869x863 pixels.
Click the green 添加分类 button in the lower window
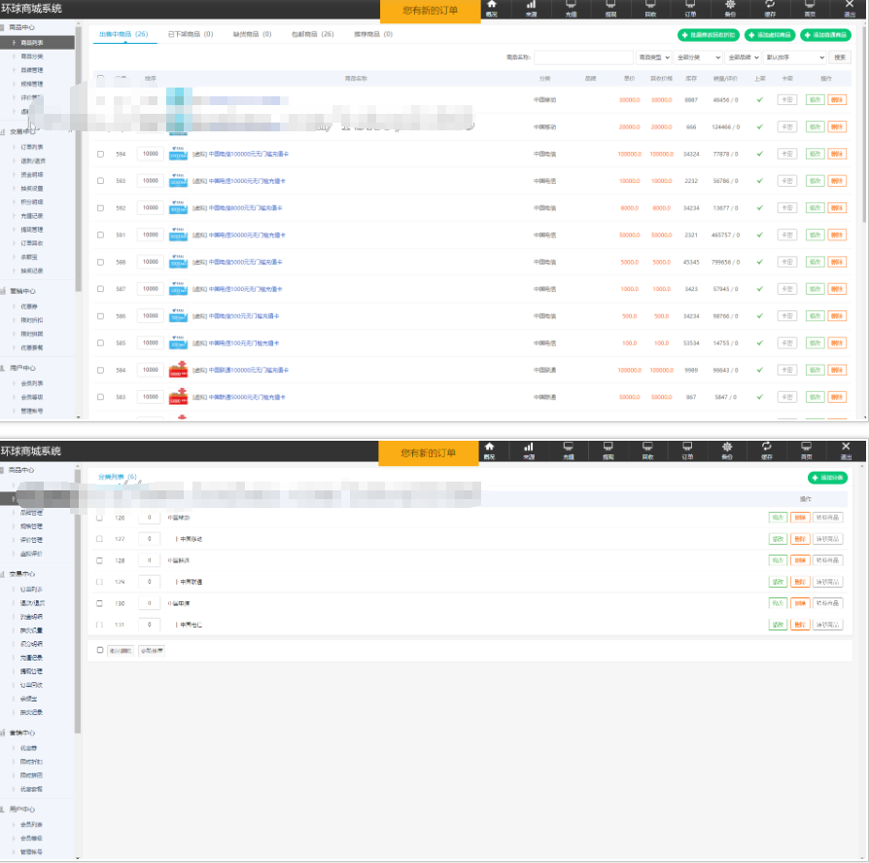coord(827,478)
